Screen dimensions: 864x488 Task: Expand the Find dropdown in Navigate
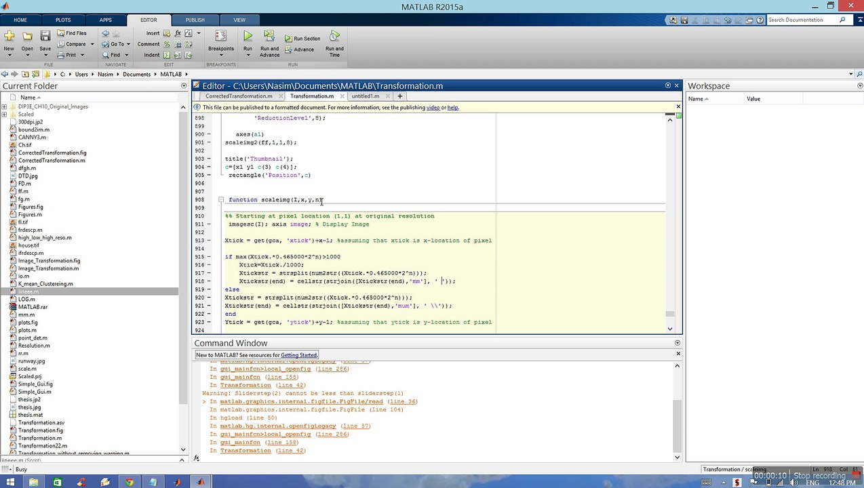point(126,55)
